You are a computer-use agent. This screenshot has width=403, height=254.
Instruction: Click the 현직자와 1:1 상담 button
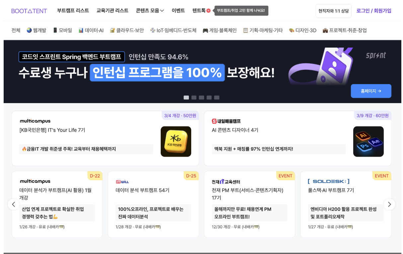pyautogui.click(x=334, y=11)
